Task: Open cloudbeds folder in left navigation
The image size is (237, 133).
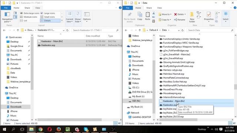Action: (x=16, y=68)
